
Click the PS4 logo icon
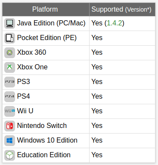click(9, 97)
